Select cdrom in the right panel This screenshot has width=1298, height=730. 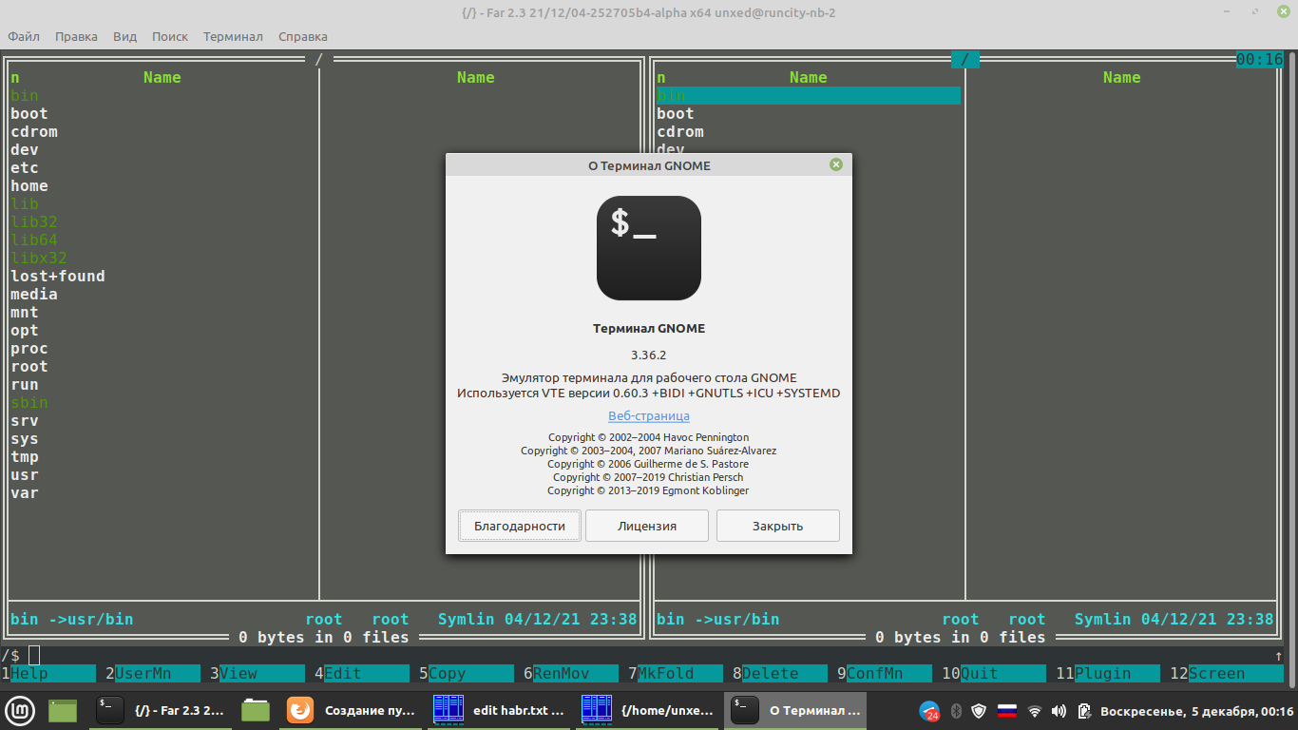(x=680, y=131)
